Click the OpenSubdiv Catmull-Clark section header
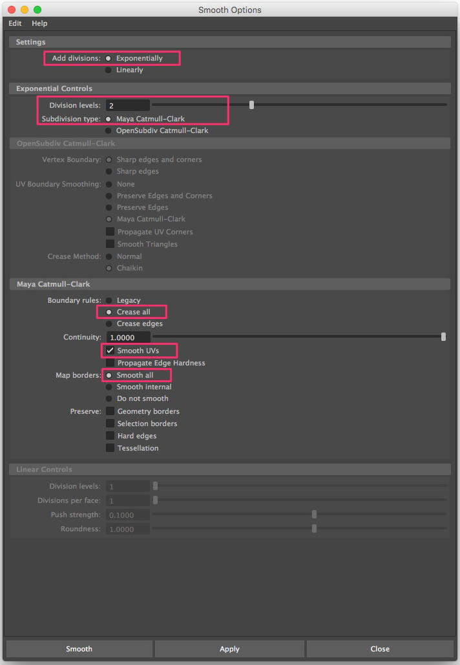The height and width of the screenshot is (665, 460). (x=230, y=143)
